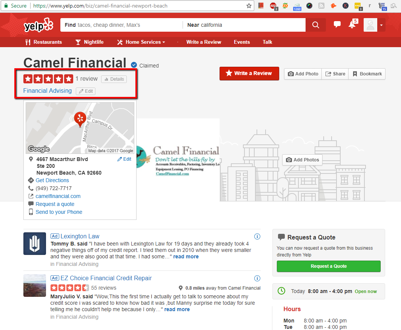Click the Bookmark button
Screen dimensions: 401x330
coord(367,74)
